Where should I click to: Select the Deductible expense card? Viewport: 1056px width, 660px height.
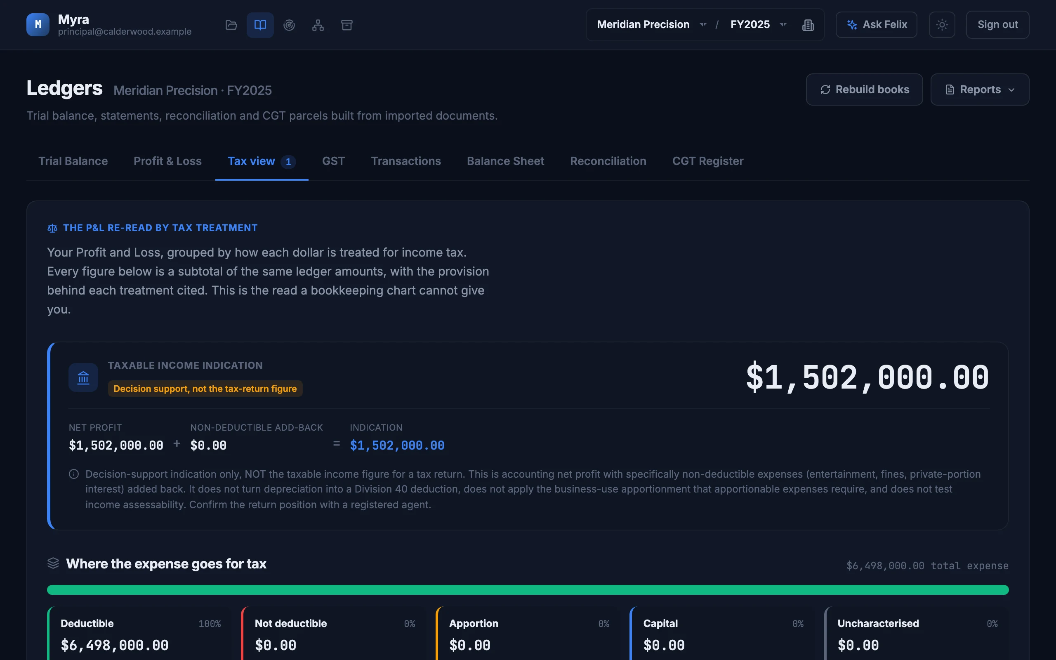139,633
